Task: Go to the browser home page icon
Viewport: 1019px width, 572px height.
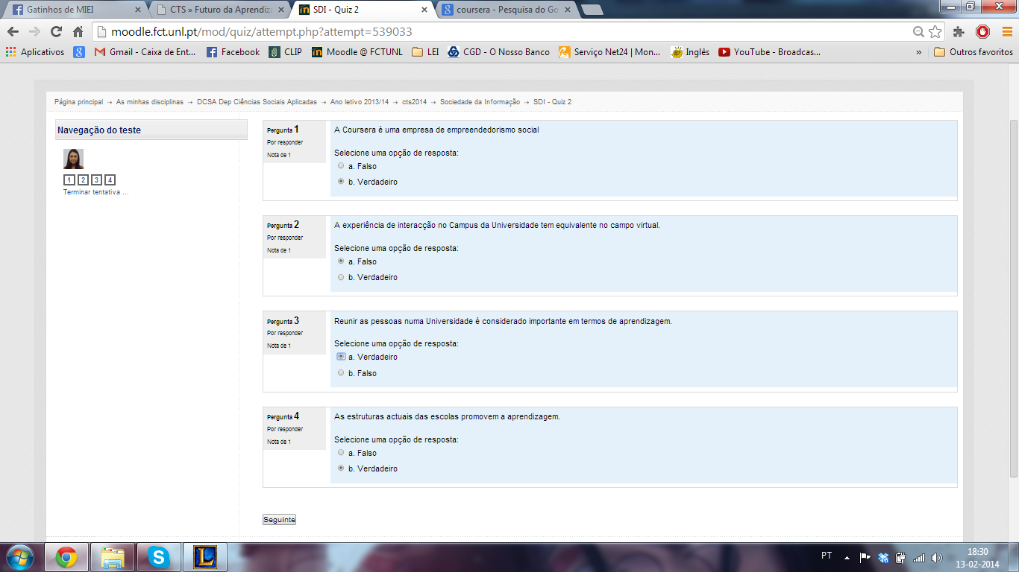Action: point(78,32)
